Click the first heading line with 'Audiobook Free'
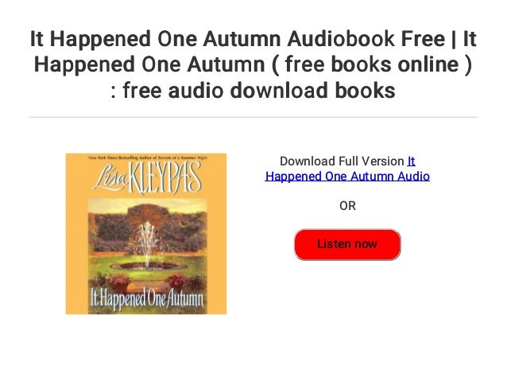The image size is (507, 381). pos(253,38)
